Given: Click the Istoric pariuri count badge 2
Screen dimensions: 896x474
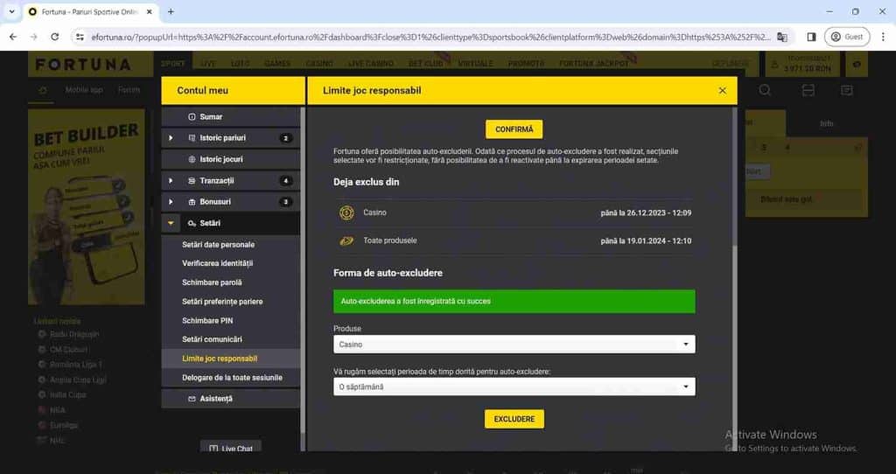Looking at the screenshot, I should (285, 137).
